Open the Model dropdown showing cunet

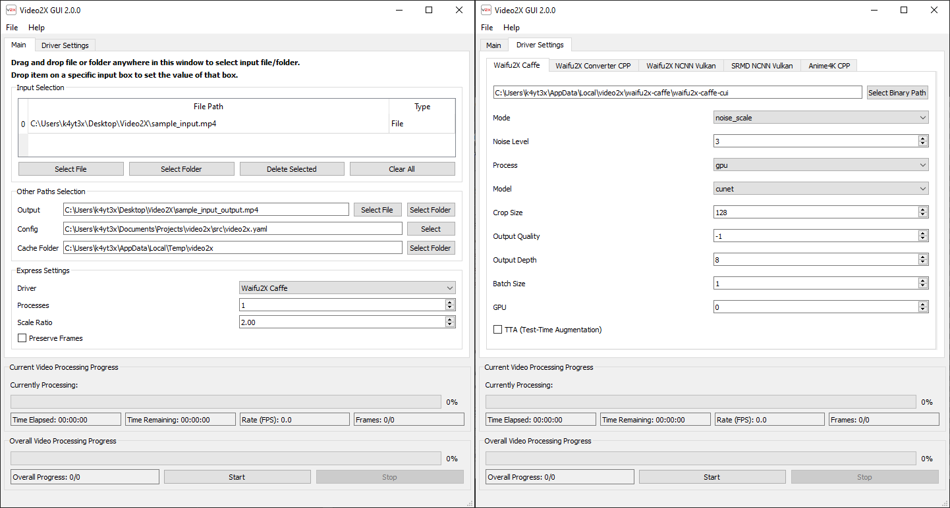(821, 189)
